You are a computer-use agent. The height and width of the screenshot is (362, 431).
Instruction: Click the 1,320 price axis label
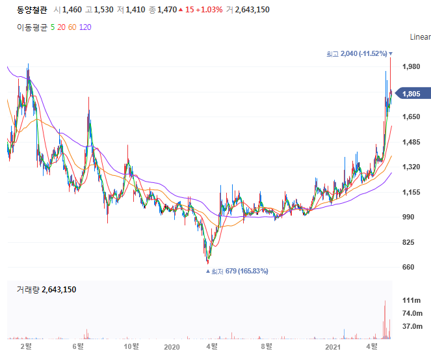pos(411,167)
